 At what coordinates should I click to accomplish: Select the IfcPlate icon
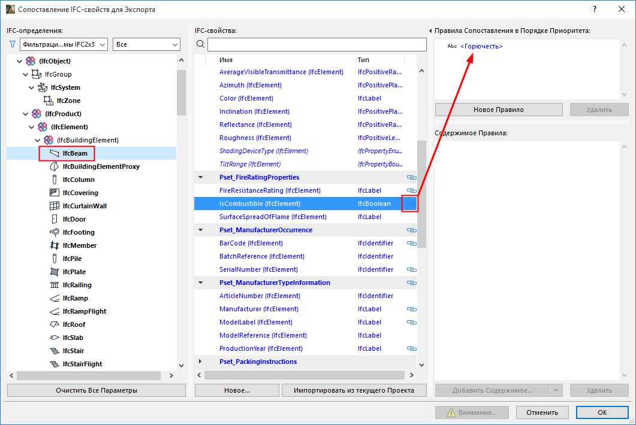55,272
